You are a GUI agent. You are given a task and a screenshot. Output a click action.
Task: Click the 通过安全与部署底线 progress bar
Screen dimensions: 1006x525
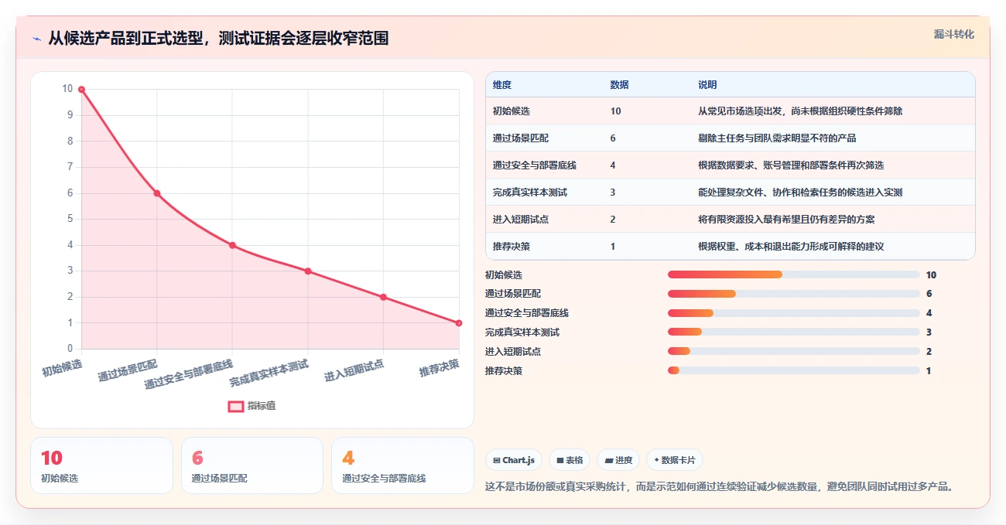click(793, 313)
